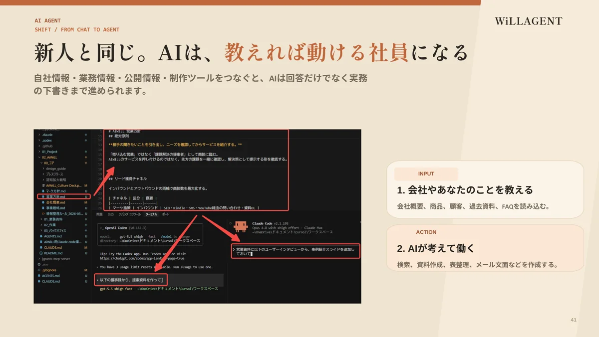
Task: Click the SHIFT / FROM CHAT TO AGENT label
Action: (x=77, y=30)
